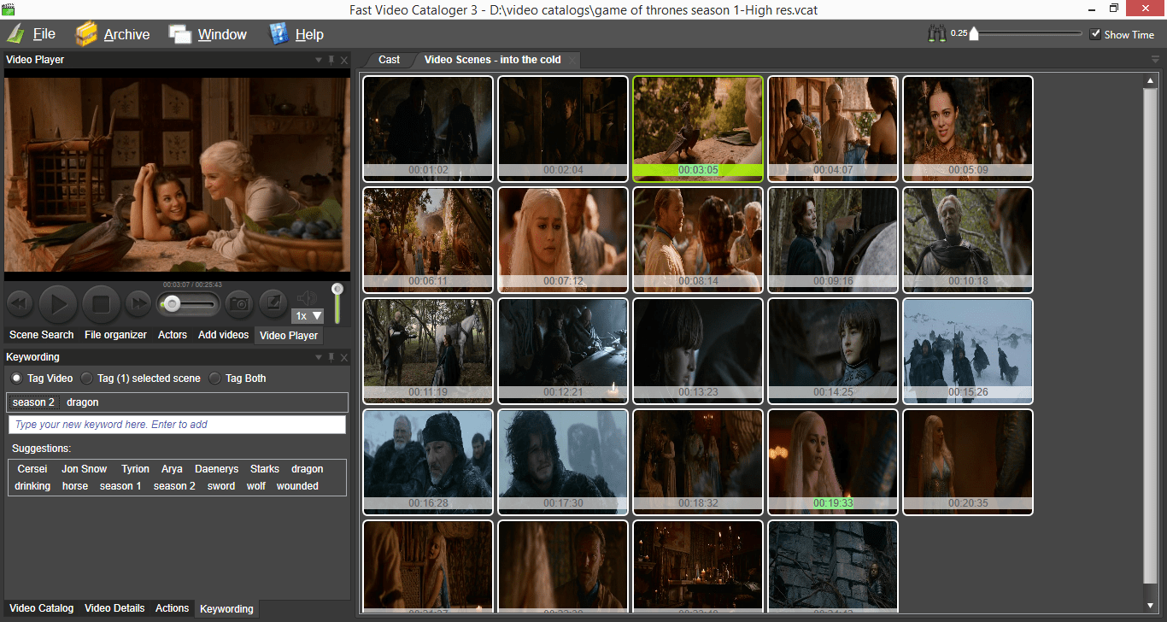1167x622 pixels.
Task: Switch to the Scene Search tab
Action: 41,335
